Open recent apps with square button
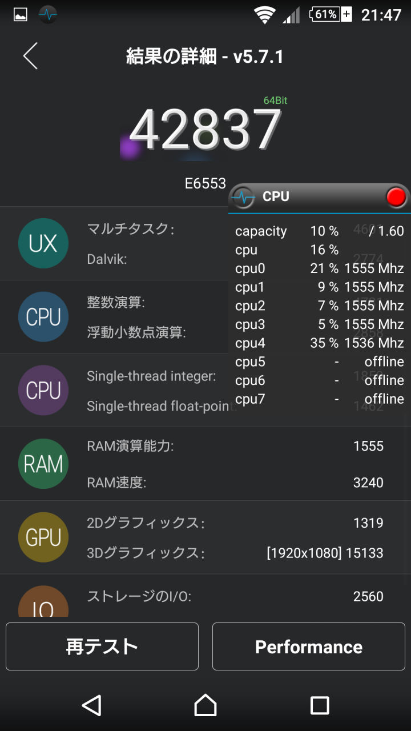The height and width of the screenshot is (731, 411). pyautogui.click(x=319, y=705)
